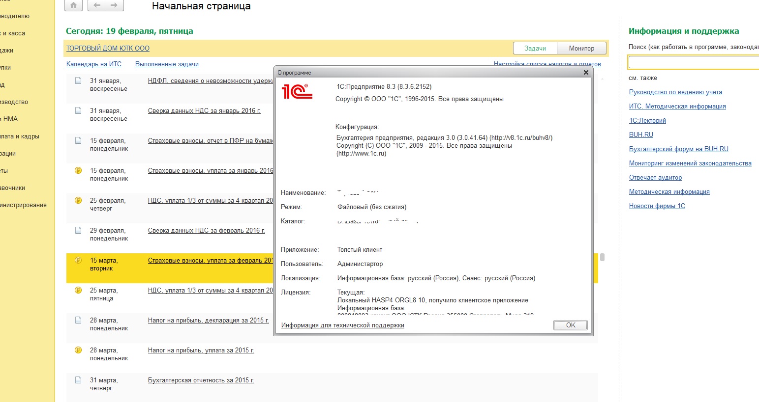
Task: Click coin icon for 25 марта НДС уплата
Action: tap(78, 290)
